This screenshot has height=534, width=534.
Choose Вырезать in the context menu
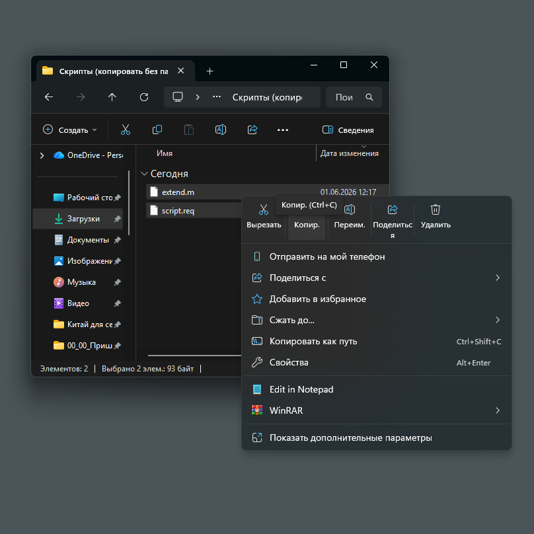(264, 217)
